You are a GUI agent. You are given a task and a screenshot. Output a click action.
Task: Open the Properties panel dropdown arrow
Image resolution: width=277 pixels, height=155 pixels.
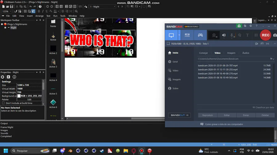coord(37,72)
